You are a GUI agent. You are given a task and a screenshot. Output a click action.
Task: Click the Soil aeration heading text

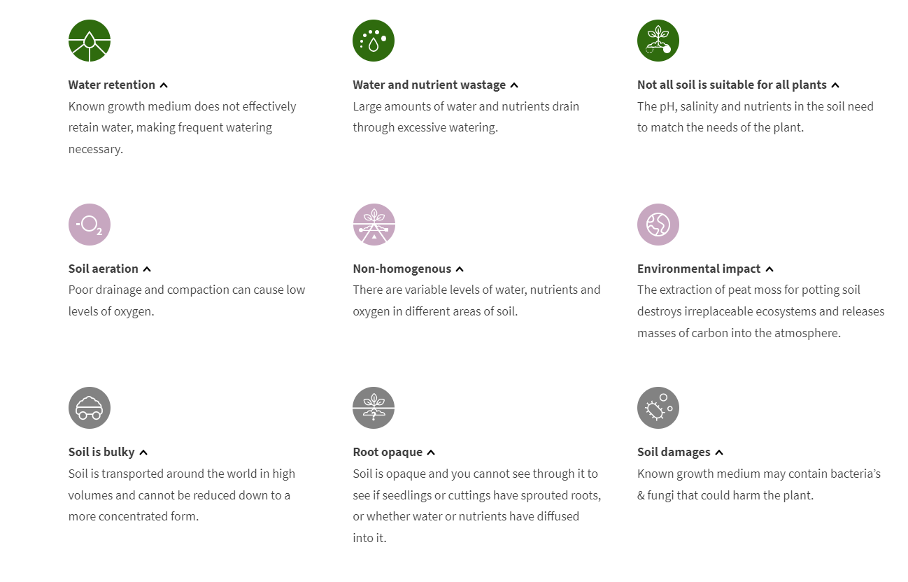[x=103, y=269]
